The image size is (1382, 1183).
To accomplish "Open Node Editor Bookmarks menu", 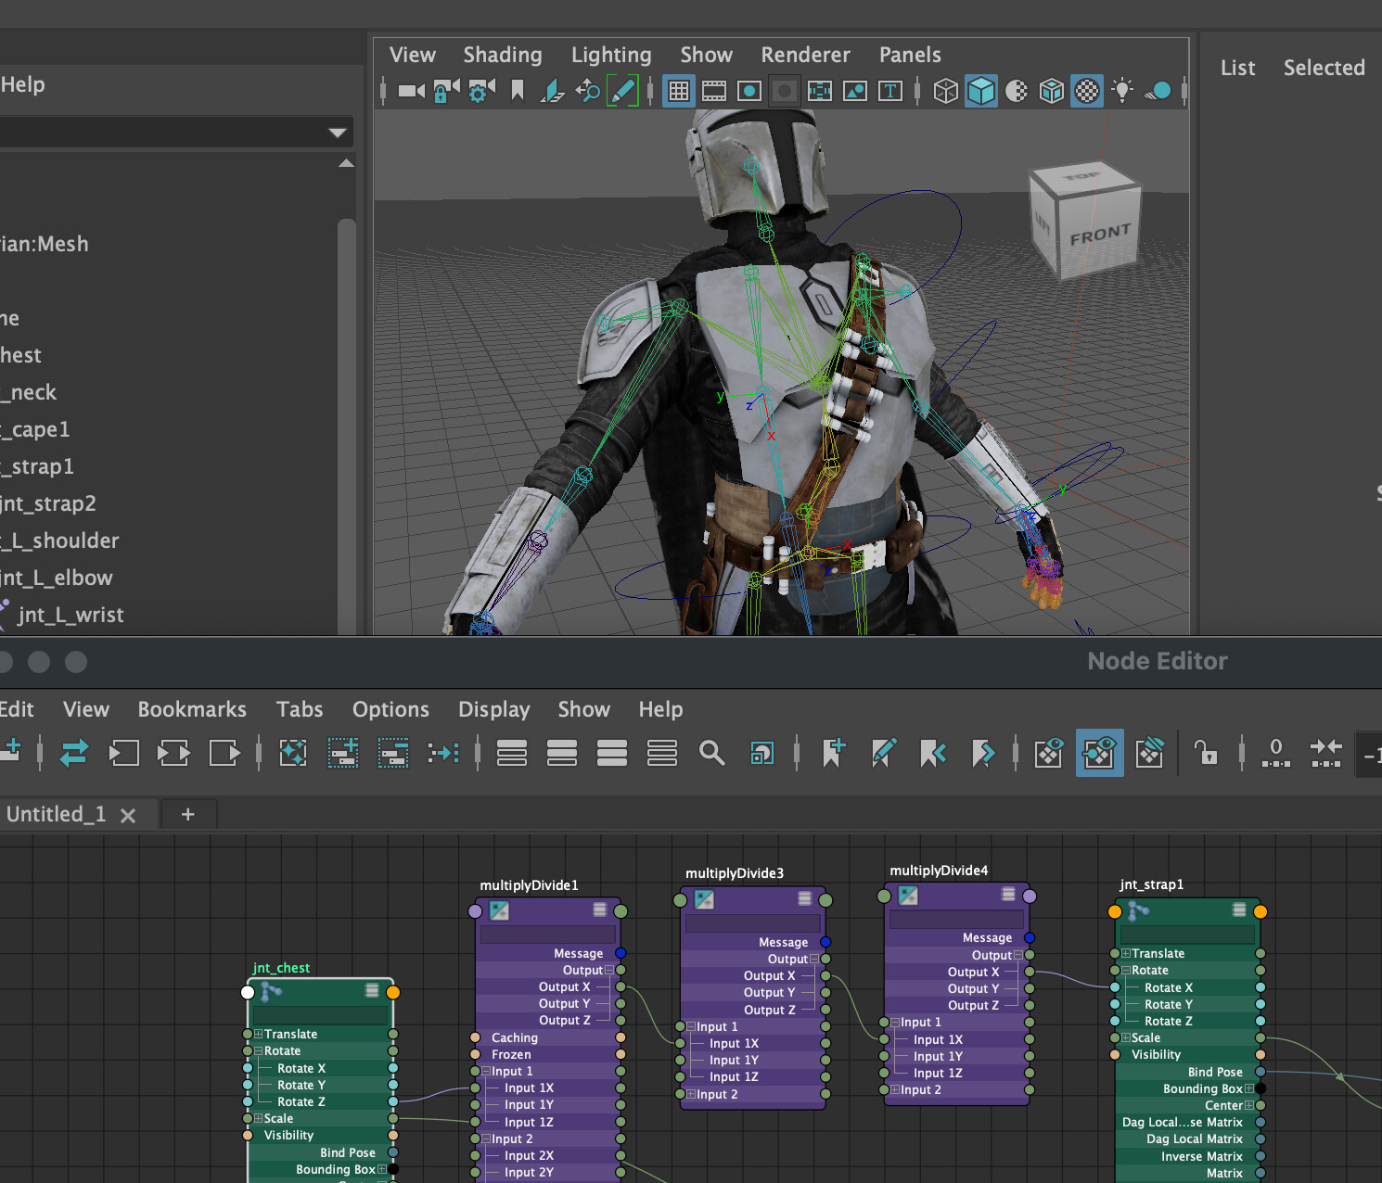I will (x=192, y=709).
